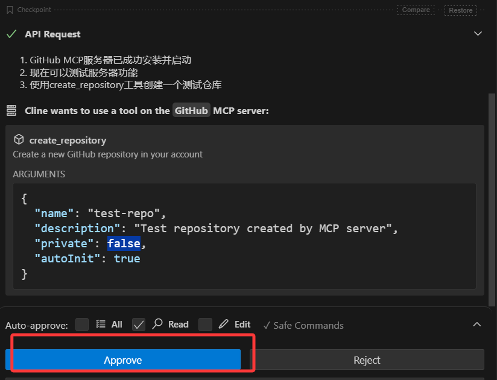Click the "name" key in arguments
497x380 pixels.
(54, 214)
